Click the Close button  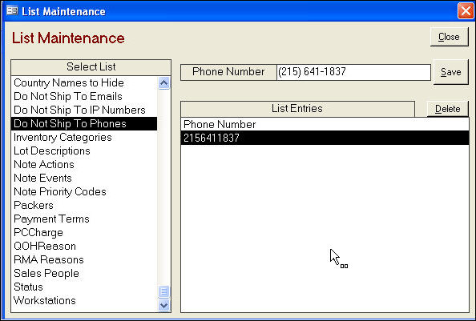click(x=449, y=37)
